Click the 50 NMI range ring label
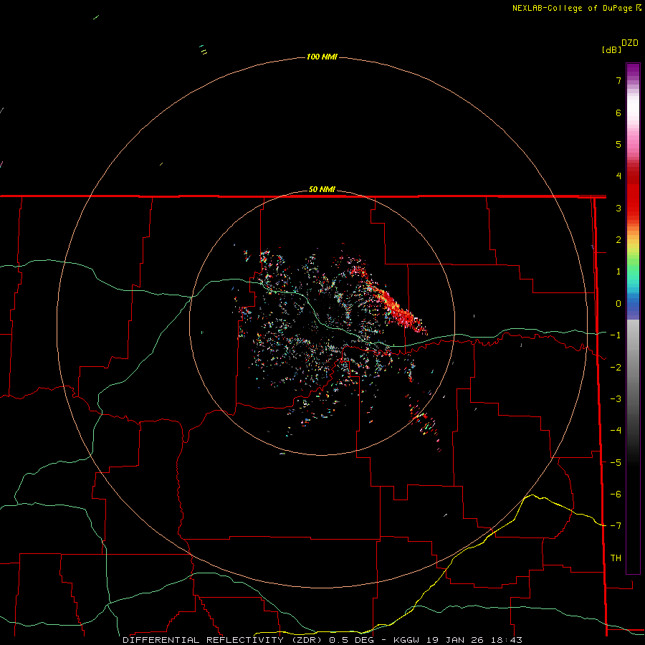Viewport: 645px width, 645px height. tap(322, 189)
